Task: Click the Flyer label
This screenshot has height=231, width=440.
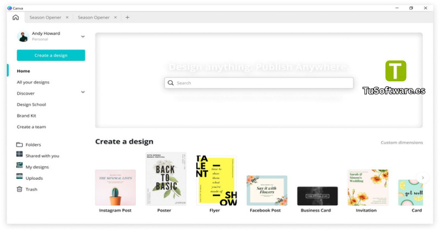Action: (215, 210)
